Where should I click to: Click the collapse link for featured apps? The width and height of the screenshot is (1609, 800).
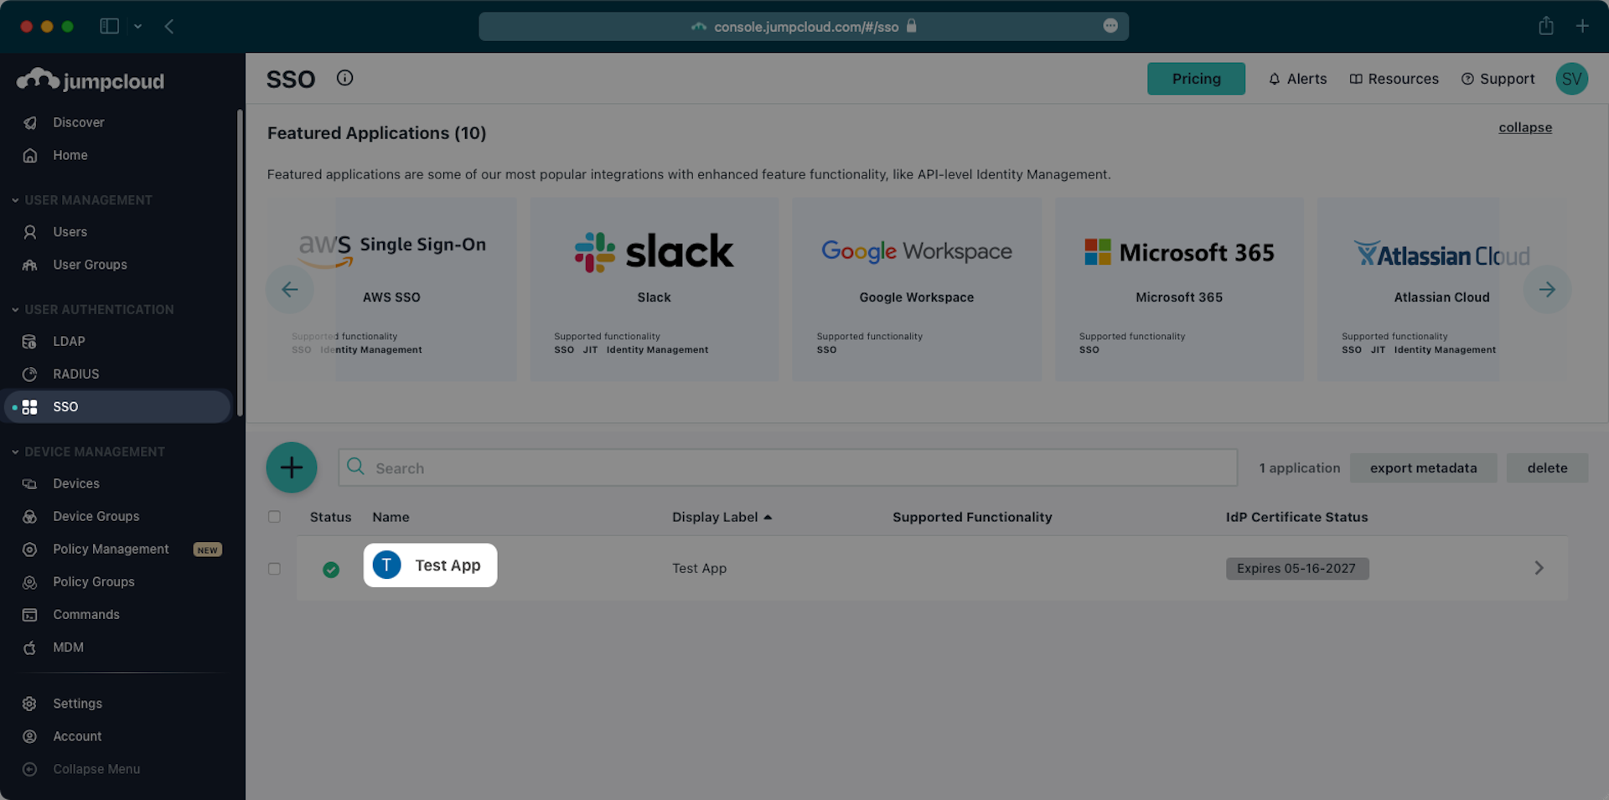tap(1524, 127)
